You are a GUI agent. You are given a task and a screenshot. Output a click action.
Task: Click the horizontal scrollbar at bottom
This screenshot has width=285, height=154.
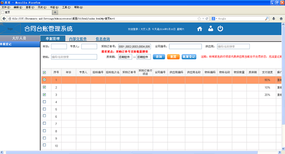click(132, 152)
